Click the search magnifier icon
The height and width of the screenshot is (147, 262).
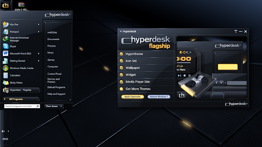[x=38, y=106]
